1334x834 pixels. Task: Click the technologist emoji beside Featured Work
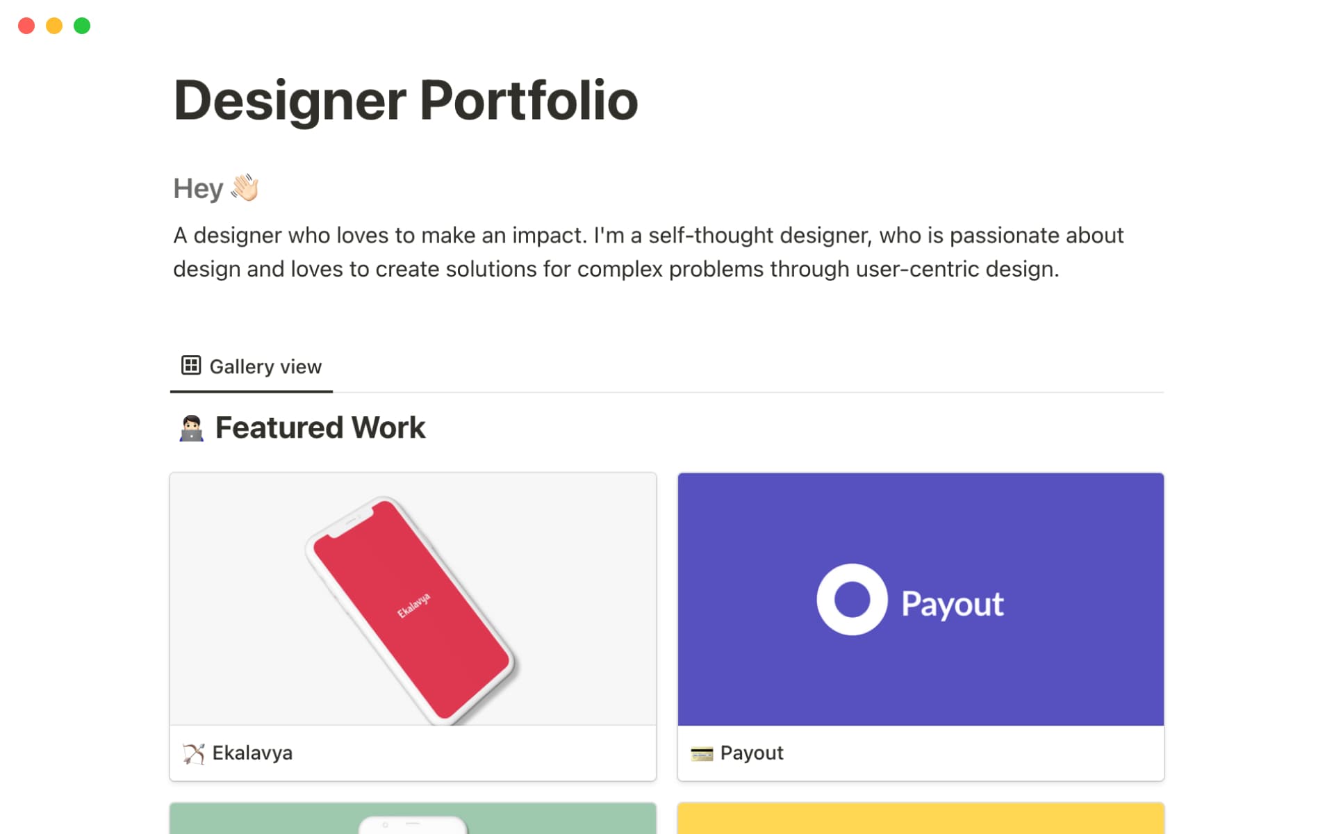click(192, 427)
